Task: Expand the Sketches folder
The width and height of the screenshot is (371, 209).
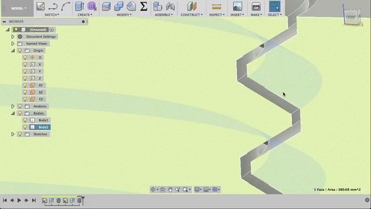Action: (13, 134)
